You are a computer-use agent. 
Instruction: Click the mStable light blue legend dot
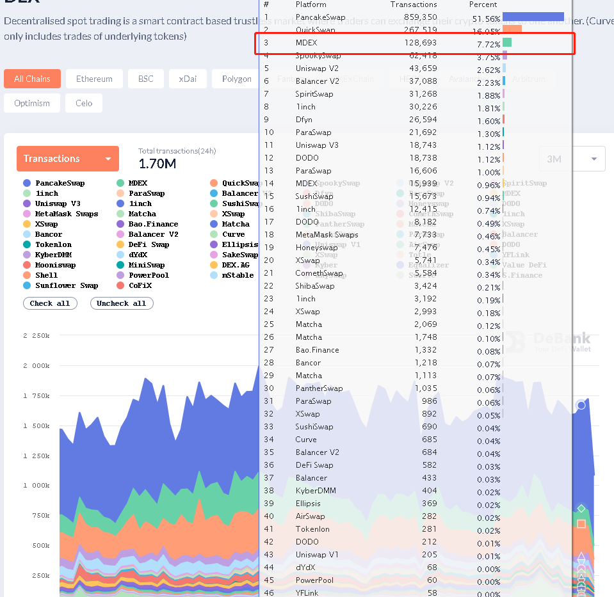[214, 275]
